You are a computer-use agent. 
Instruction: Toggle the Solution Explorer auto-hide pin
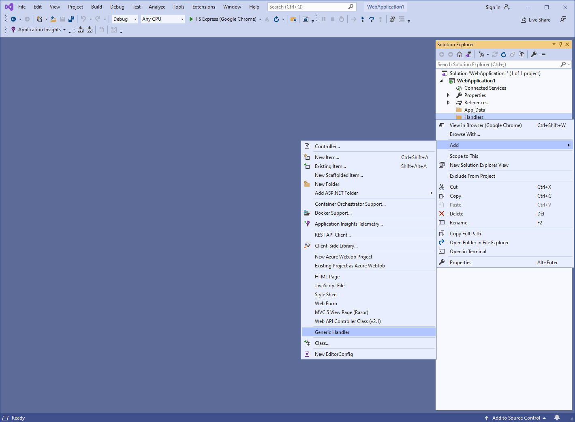(x=560, y=44)
